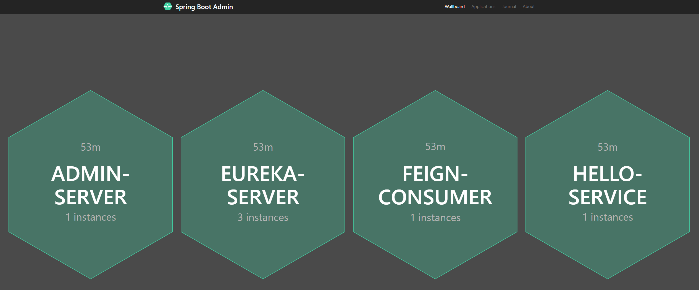
Task: Click ADMIN-SERVER's 1 instances label
Action: [x=91, y=217]
